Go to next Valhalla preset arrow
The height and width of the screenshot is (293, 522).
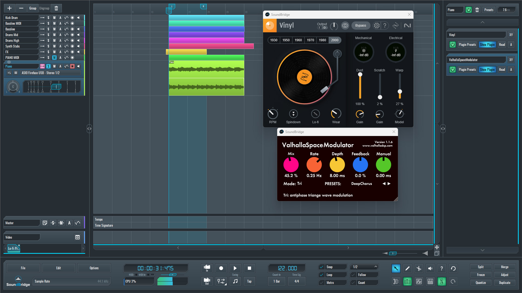(389, 184)
